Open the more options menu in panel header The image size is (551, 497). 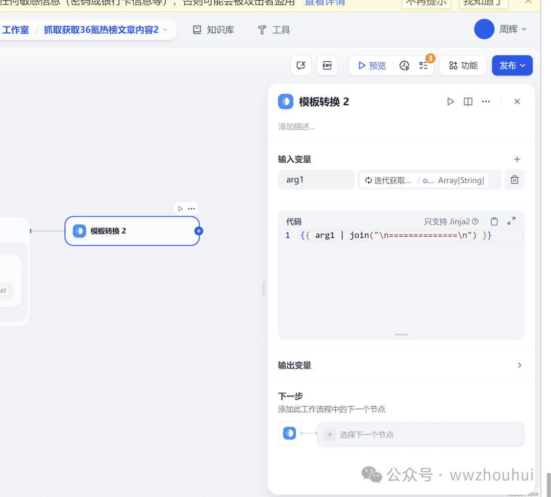486,102
